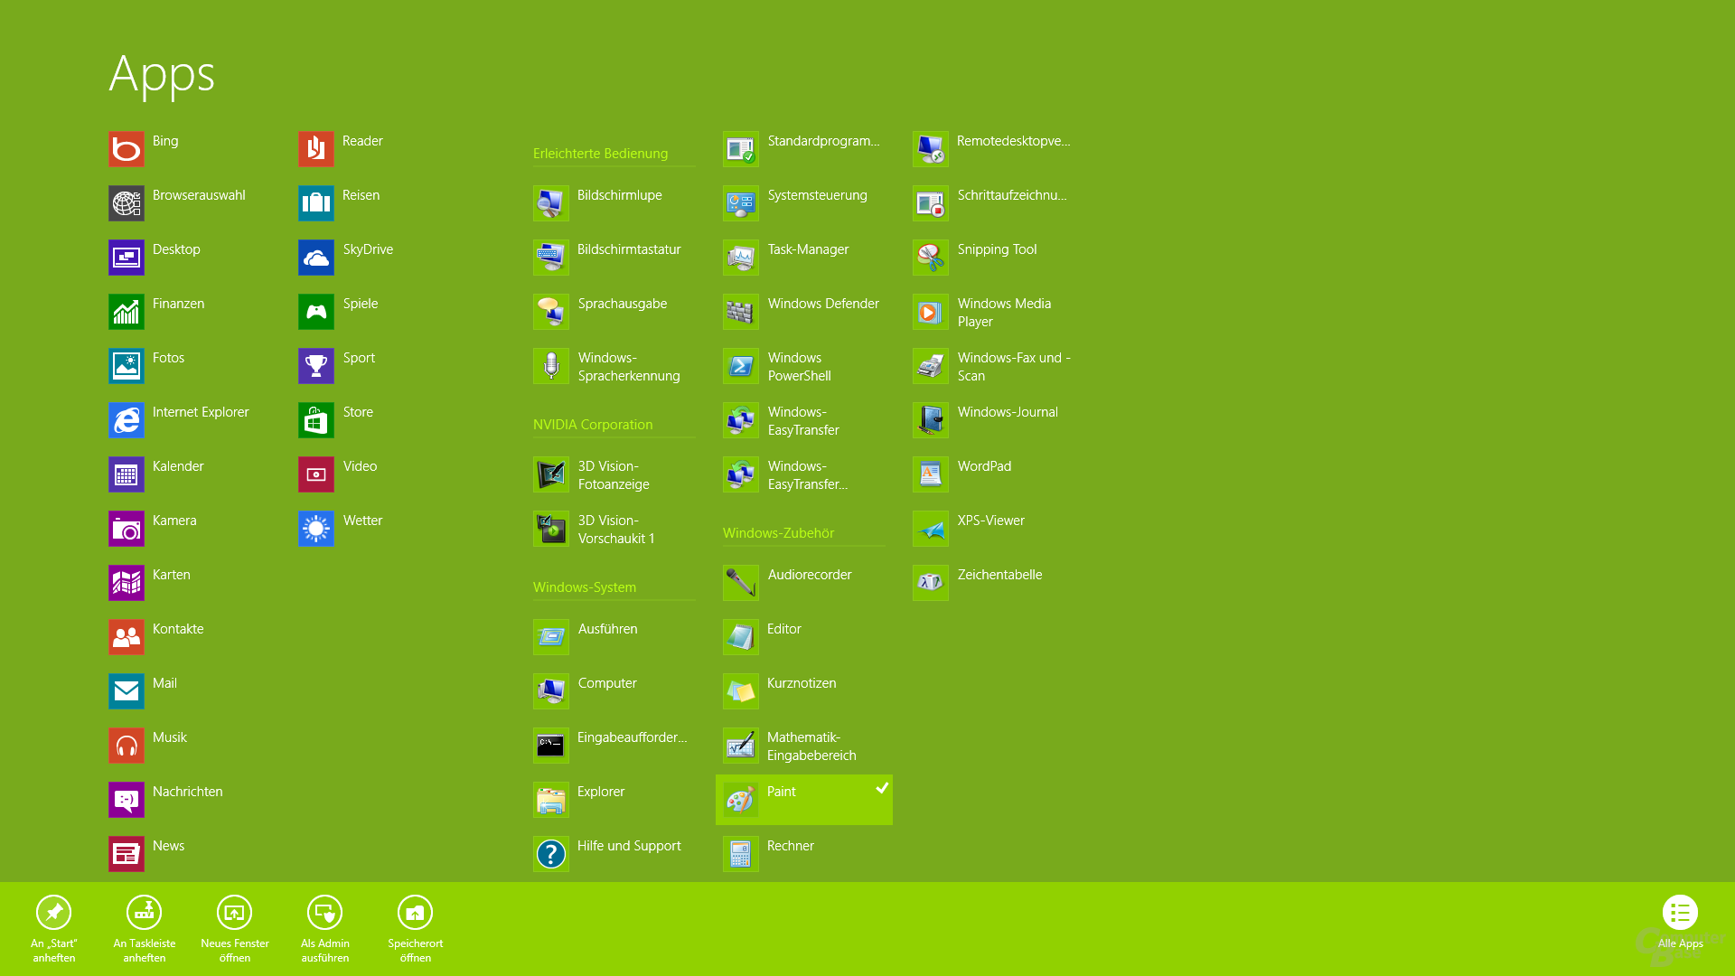Open Windows-Fax und -Scan entry
This screenshot has height=976, width=1735.
coord(993,366)
